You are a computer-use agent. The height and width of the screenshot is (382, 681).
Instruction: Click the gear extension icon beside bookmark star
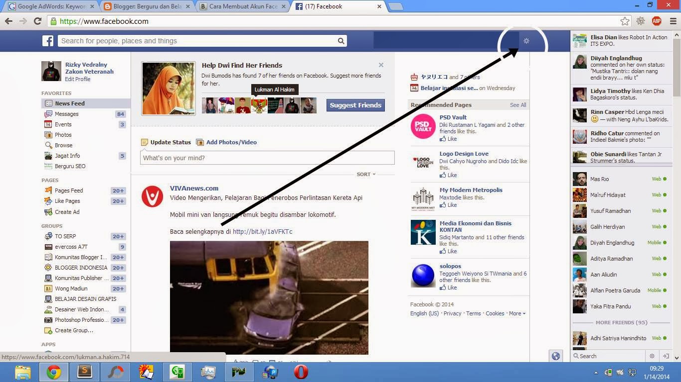[641, 21]
